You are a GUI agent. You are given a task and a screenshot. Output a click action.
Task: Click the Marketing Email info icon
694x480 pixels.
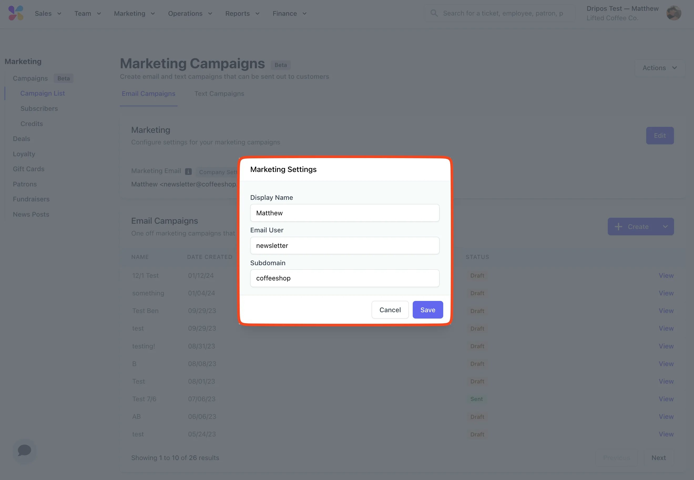pyautogui.click(x=188, y=171)
